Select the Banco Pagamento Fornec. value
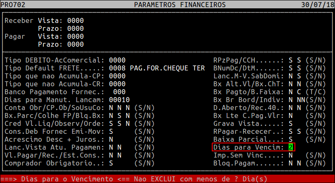335x183 pixels. coord(119,92)
